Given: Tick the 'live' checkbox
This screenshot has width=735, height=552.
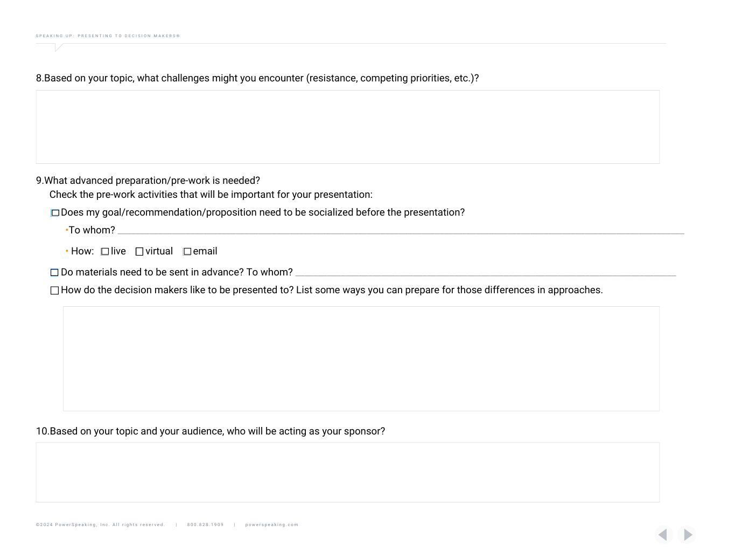Looking at the screenshot, I should click(105, 252).
